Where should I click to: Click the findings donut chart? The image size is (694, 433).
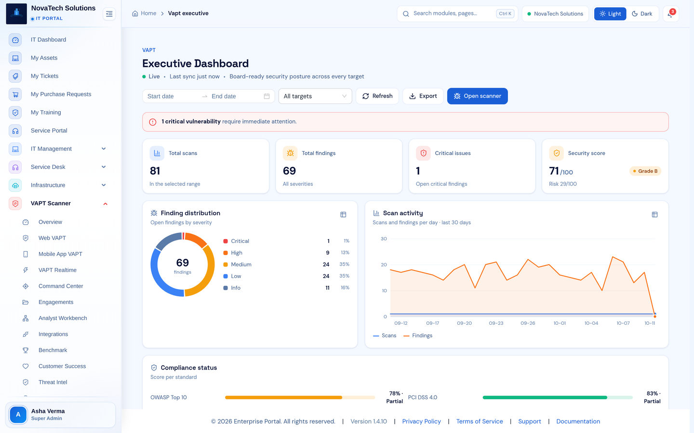(183, 265)
